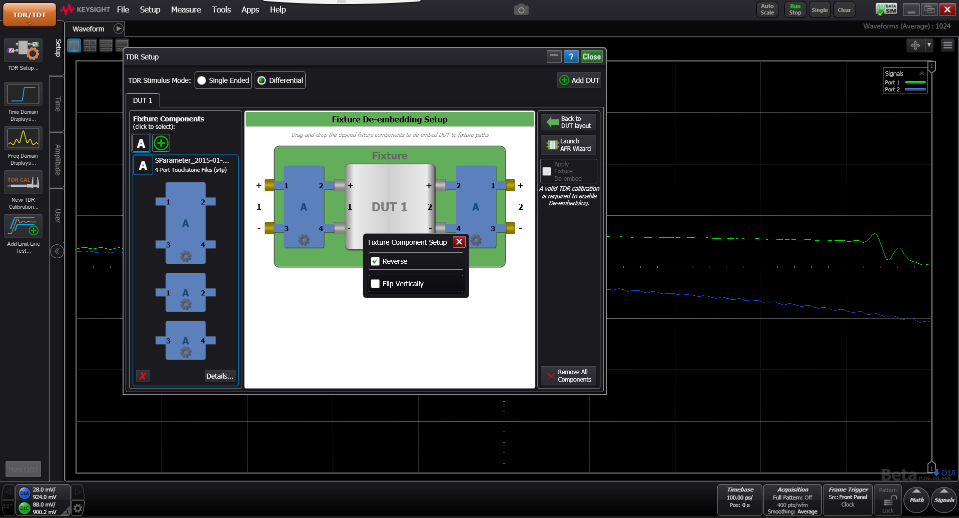
Task: Collapse the Signals overlay panel
Action: (922, 73)
